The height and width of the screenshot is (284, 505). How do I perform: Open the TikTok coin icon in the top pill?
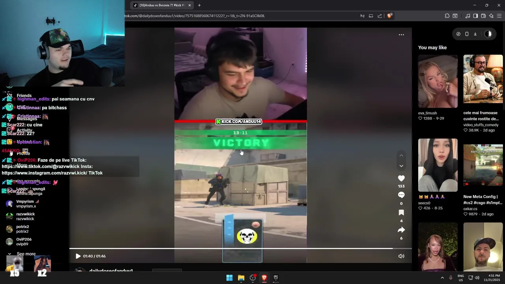point(458,34)
